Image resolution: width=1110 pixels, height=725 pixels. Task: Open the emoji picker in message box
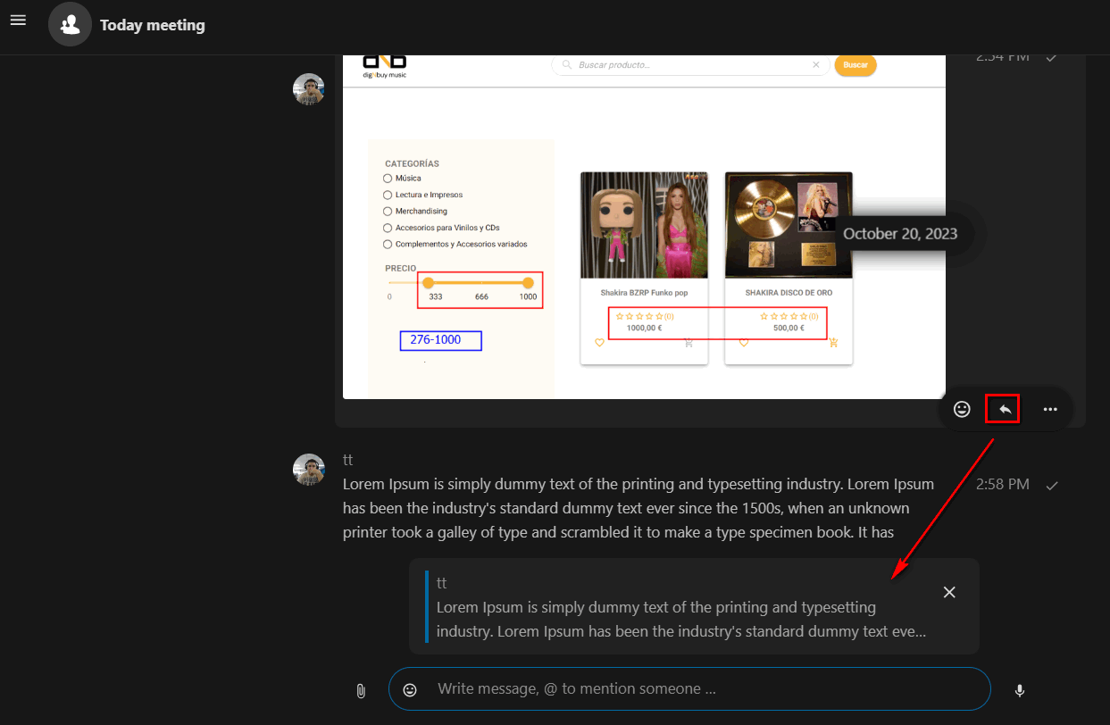[410, 689]
